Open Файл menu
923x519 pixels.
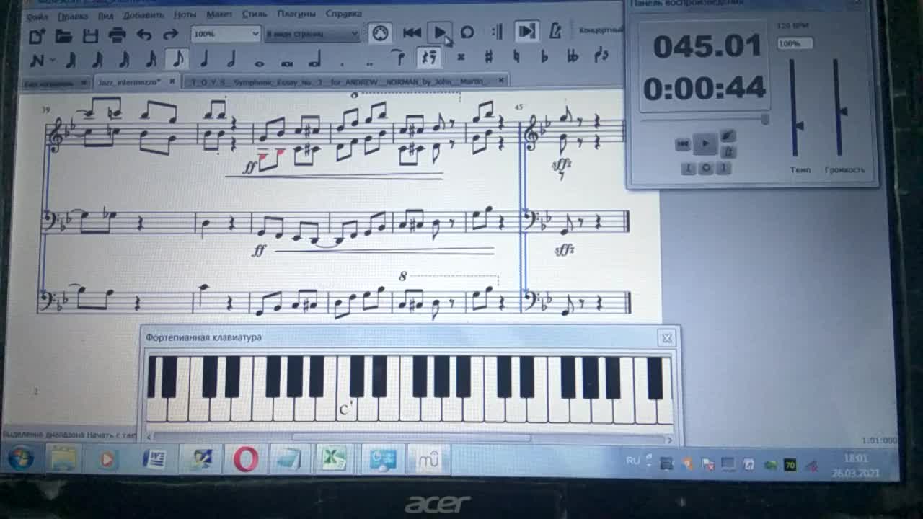[x=37, y=16]
